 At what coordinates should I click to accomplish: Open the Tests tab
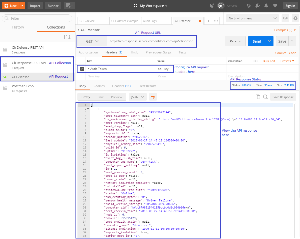tap(182, 52)
